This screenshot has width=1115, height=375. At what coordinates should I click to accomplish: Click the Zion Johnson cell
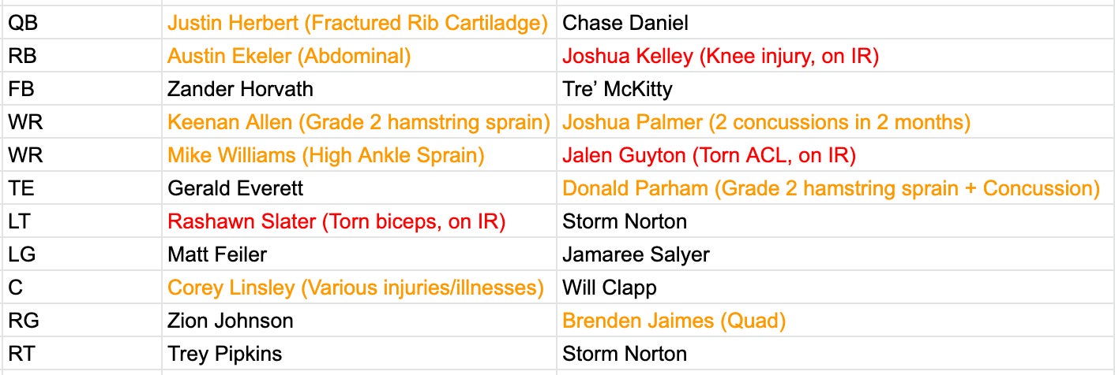pos(230,321)
